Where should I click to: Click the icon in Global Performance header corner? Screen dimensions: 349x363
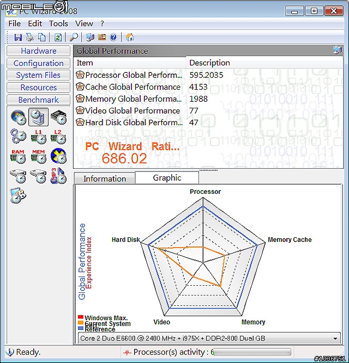click(338, 50)
